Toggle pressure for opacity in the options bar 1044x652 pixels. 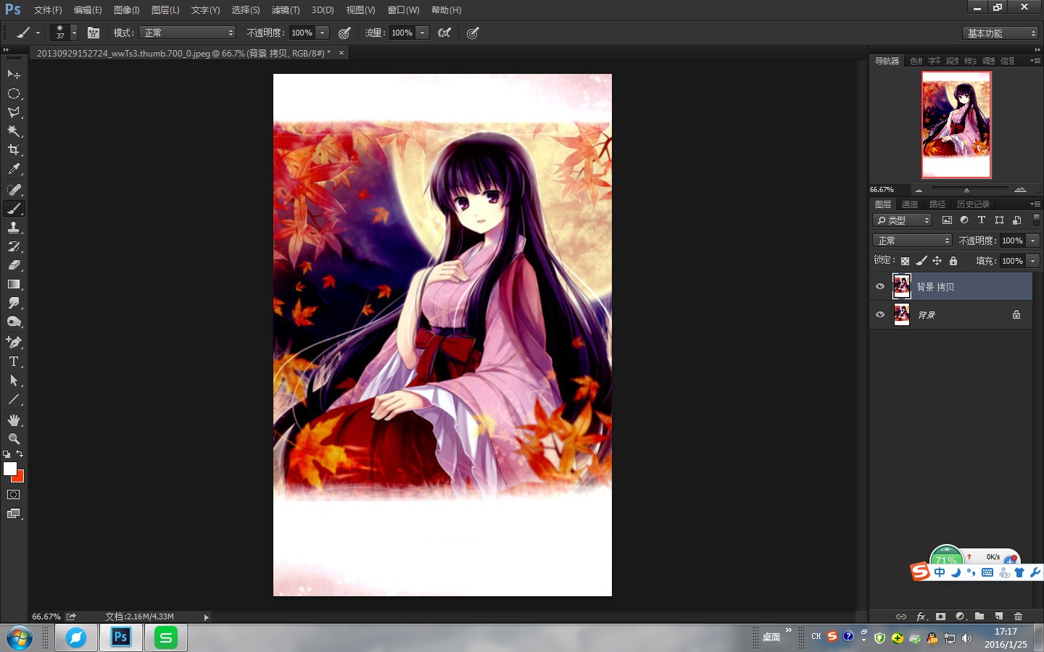tap(344, 33)
